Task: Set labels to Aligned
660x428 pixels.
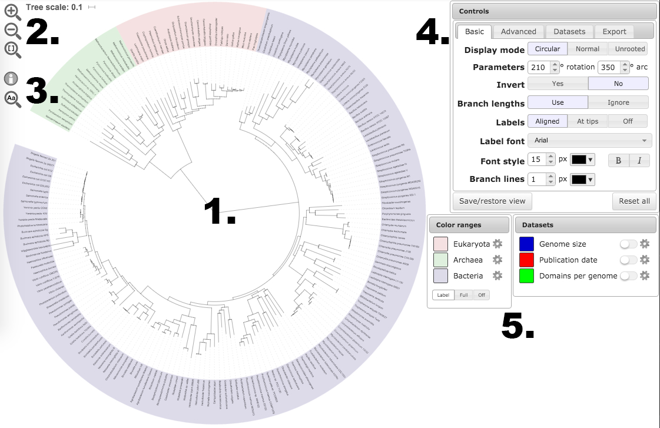Action: 547,121
